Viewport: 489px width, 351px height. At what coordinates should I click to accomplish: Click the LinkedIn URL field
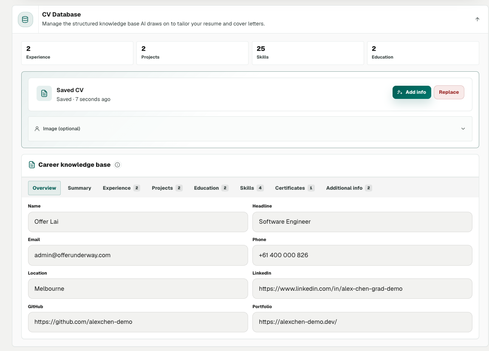click(362, 289)
